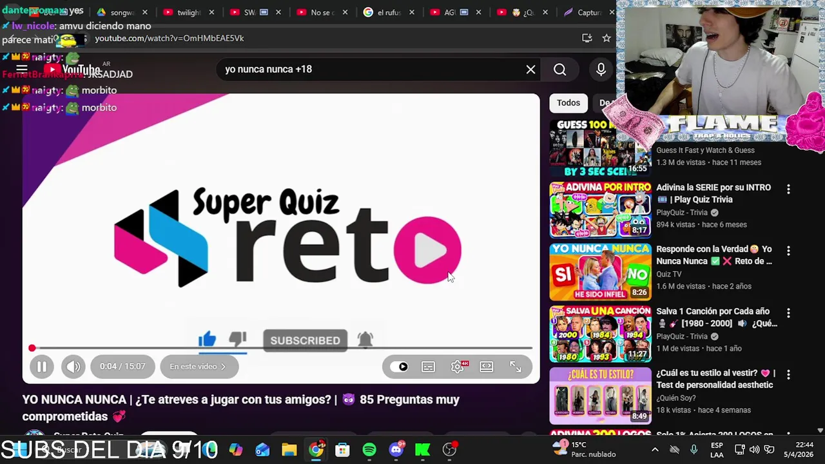Open the title 'Adivina la SERIE por su INTRO'
This screenshot has height=464, width=825.
[x=713, y=193]
